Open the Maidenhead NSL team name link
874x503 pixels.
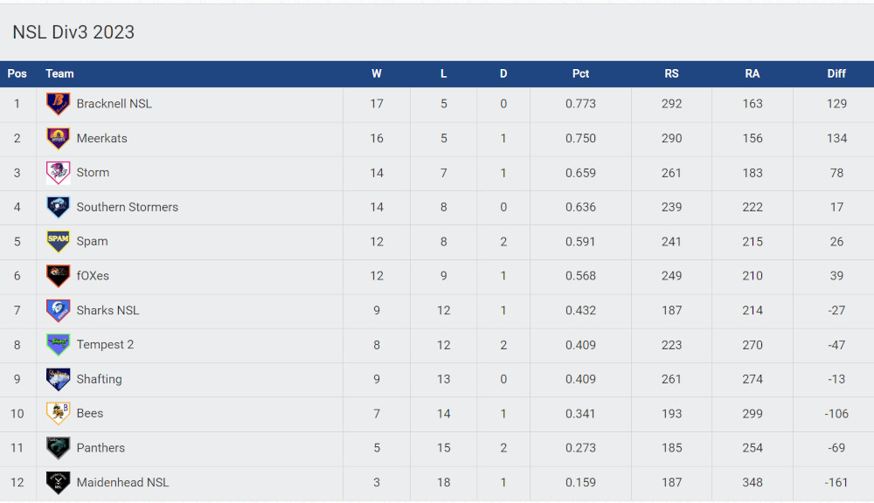122,482
